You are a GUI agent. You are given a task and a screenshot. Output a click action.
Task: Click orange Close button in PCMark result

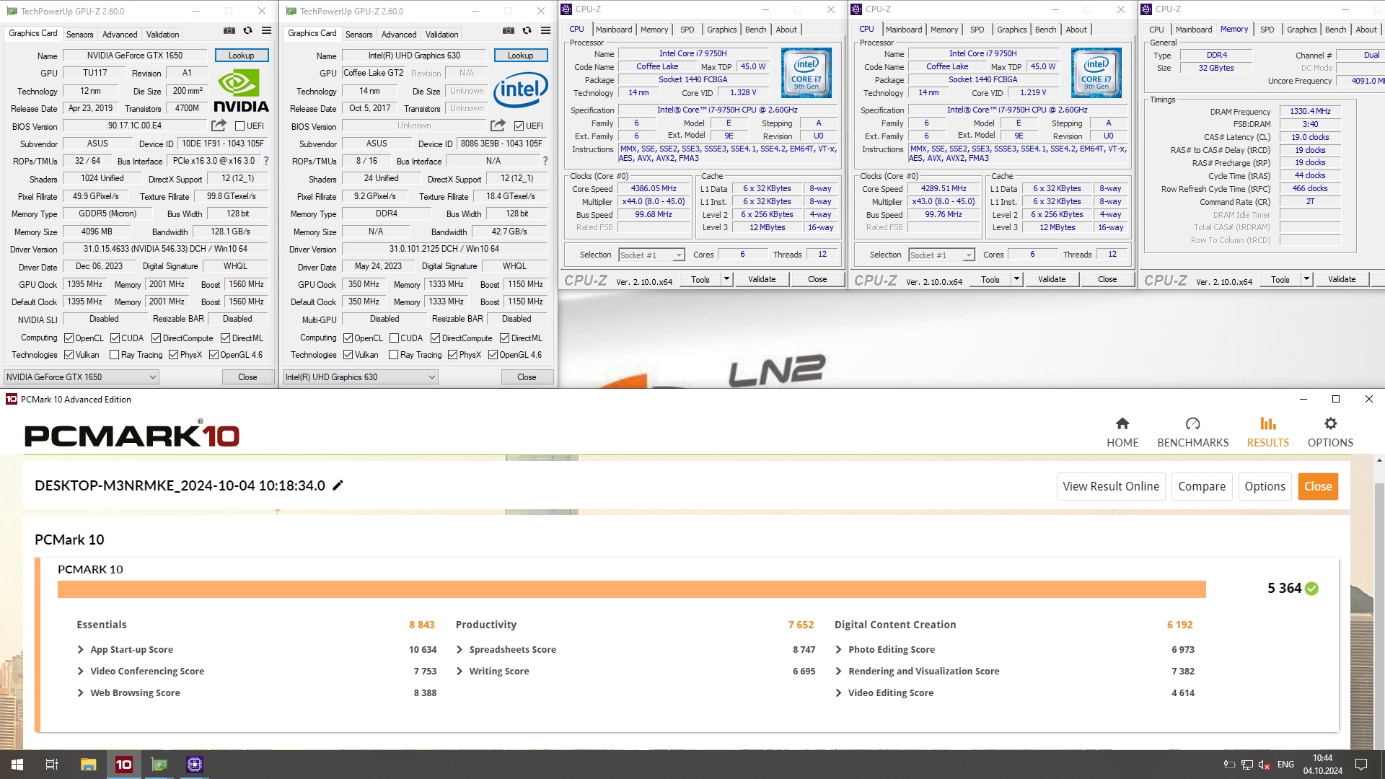[1318, 486]
